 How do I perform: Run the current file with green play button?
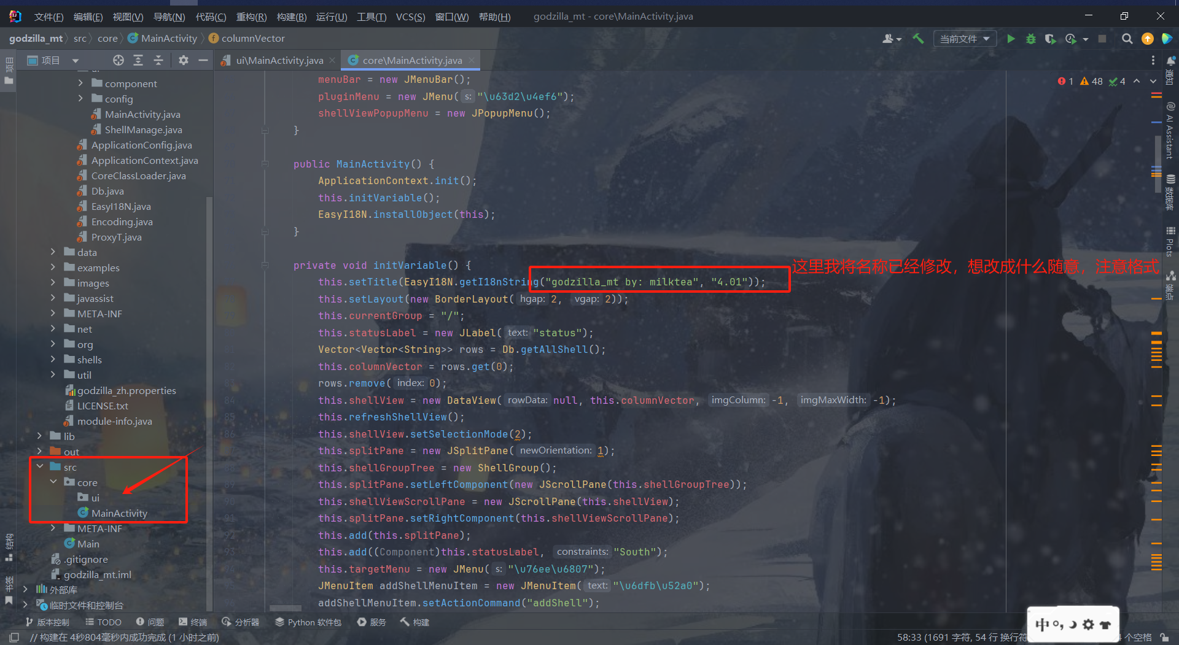click(1011, 39)
